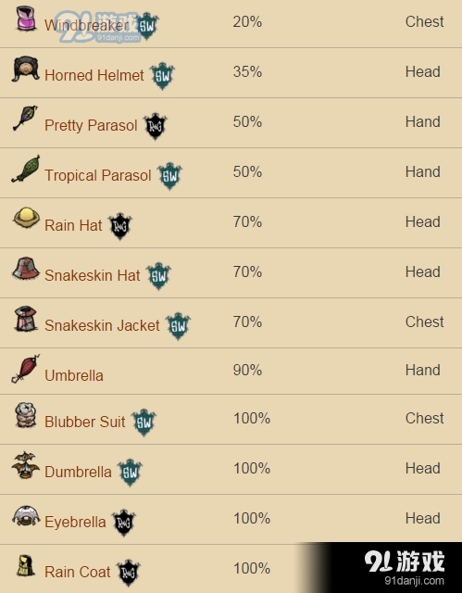Image resolution: width=462 pixels, height=593 pixels.
Task: Click the Eyebrella item icon
Action: pos(26,516)
